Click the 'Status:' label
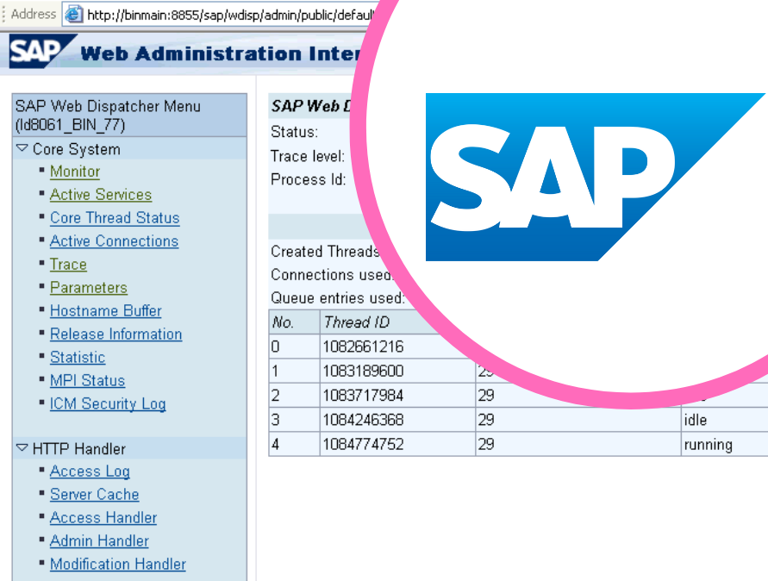 [x=295, y=132]
